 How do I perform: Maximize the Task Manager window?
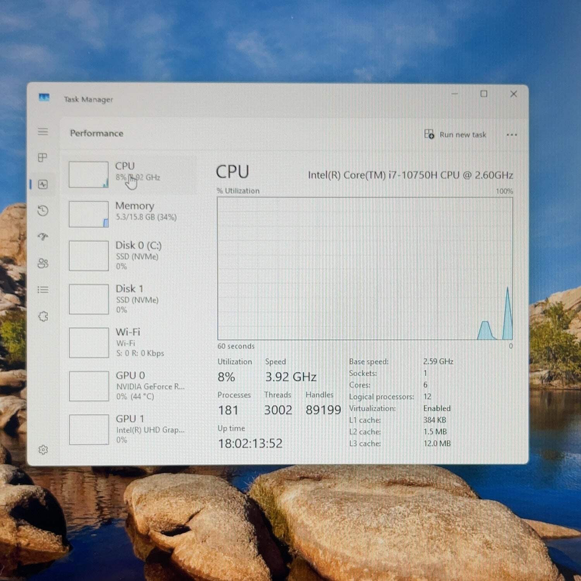[484, 94]
